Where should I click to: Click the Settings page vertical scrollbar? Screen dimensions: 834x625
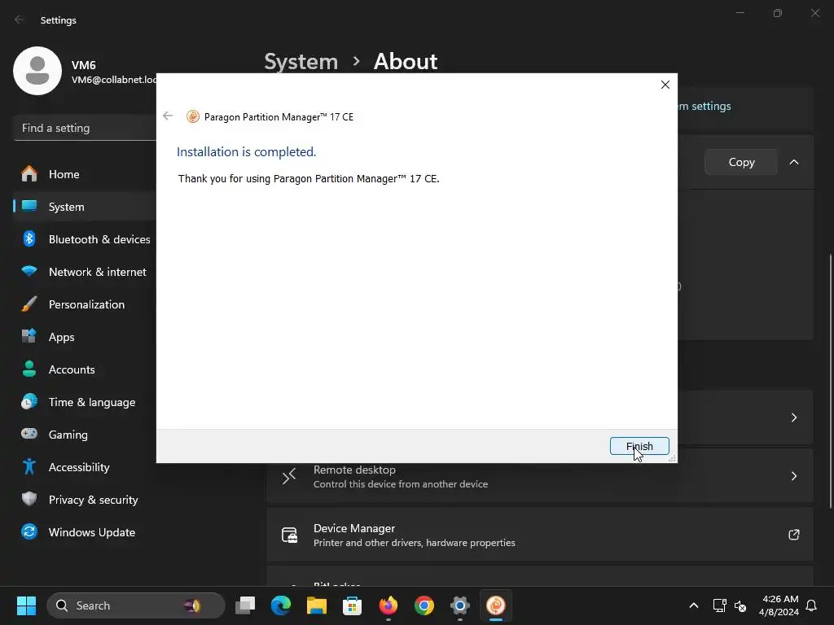831,382
